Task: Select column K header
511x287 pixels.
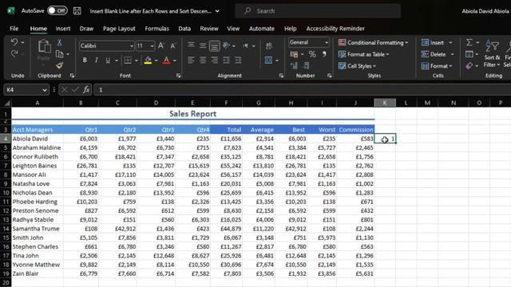Action: [385, 103]
